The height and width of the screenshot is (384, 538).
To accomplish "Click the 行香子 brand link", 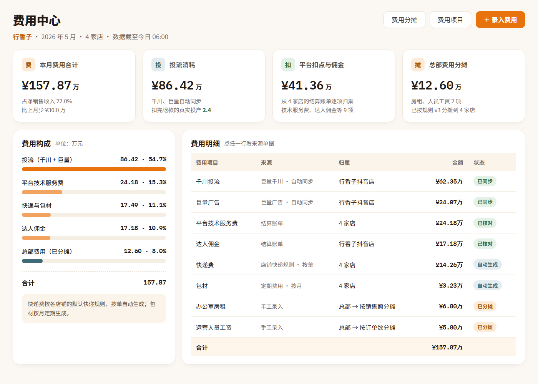I will 22,37.
